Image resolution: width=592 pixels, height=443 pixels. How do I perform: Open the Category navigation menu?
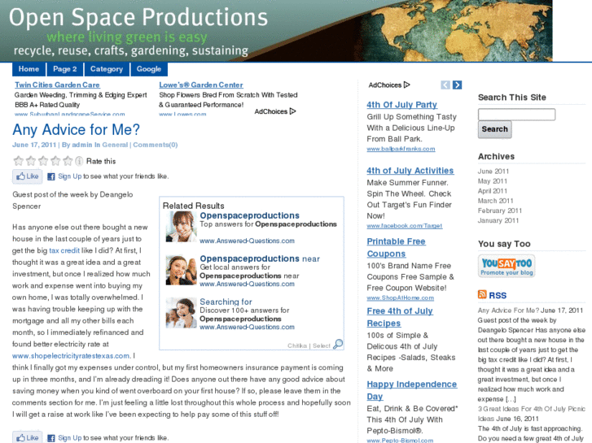click(106, 69)
